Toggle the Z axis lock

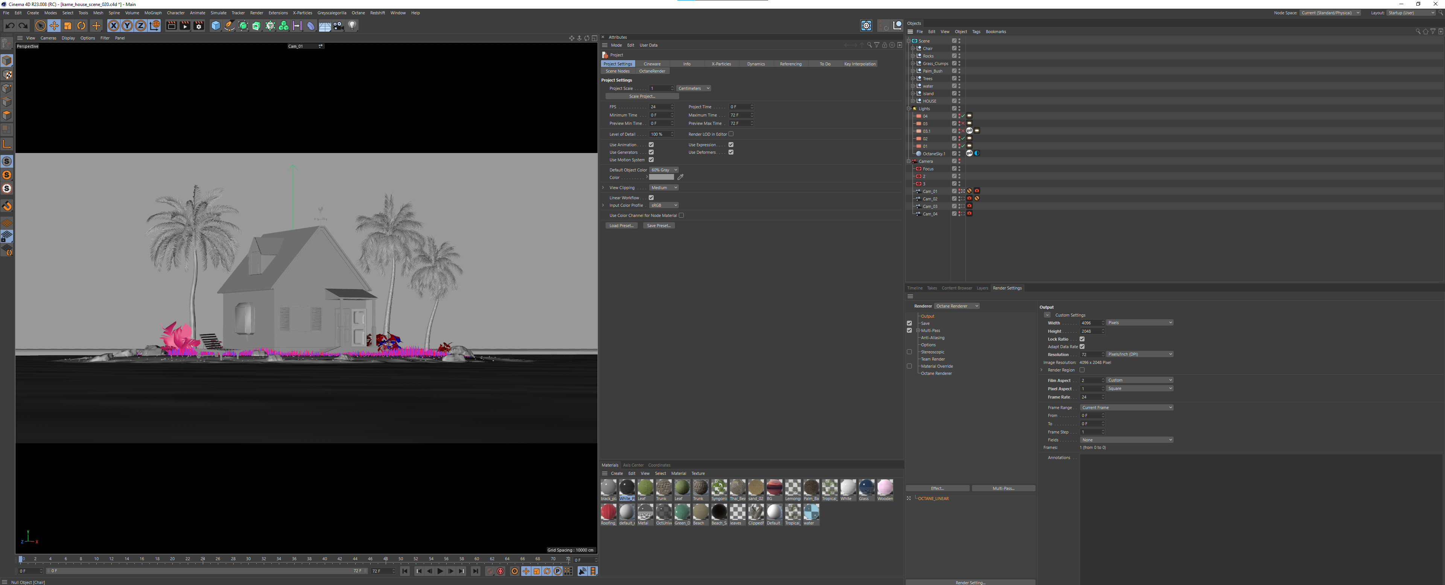click(141, 26)
